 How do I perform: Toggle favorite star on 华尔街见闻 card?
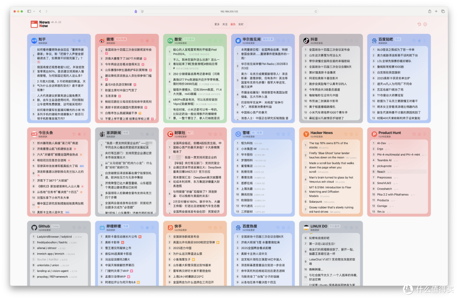(x=283, y=41)
